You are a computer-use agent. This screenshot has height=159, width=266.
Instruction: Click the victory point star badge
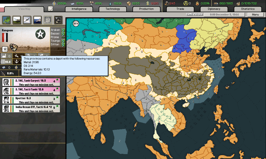pyautogui.click(x=40, y=34)
